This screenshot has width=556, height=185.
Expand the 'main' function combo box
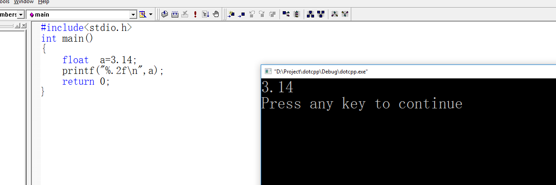133,14
